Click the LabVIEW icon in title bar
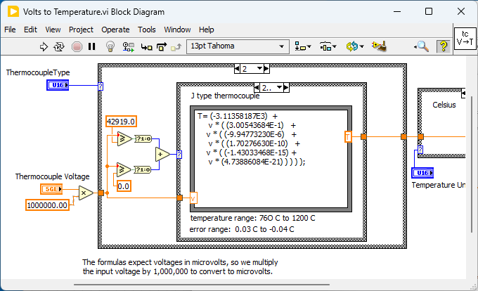Image resolution: width=478 pixels, height=291 pixels. tap(13, 11)
